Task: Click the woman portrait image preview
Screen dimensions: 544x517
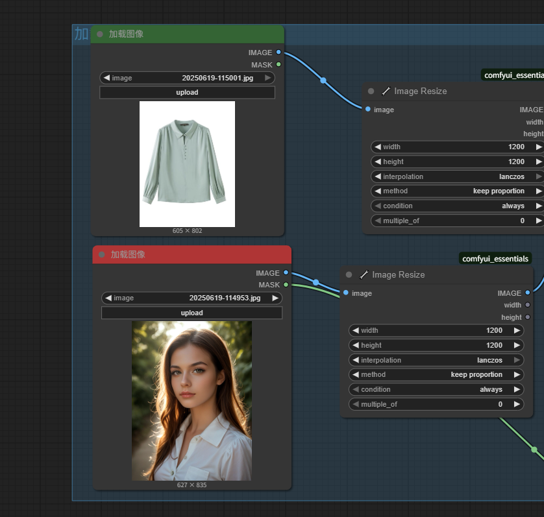Action: pyautogui.click(x=192, y=400)
